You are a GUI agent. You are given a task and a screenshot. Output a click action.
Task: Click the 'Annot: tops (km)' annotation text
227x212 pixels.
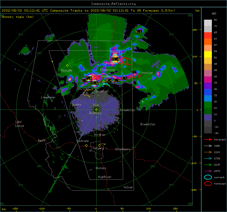18,17
